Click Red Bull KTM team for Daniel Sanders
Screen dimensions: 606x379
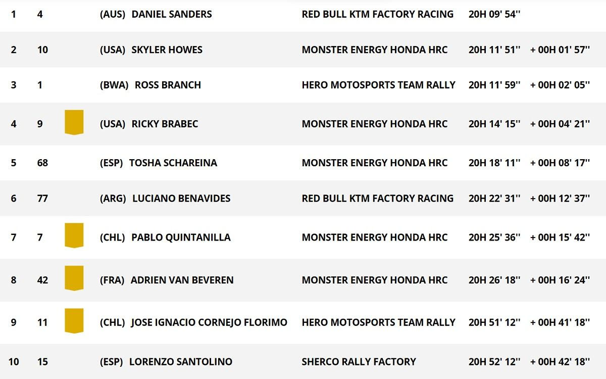point(377,14)
